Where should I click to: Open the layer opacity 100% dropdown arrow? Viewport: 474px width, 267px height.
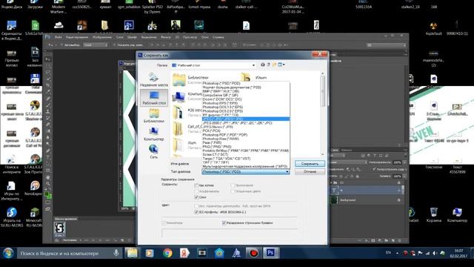tap(404, 162)
